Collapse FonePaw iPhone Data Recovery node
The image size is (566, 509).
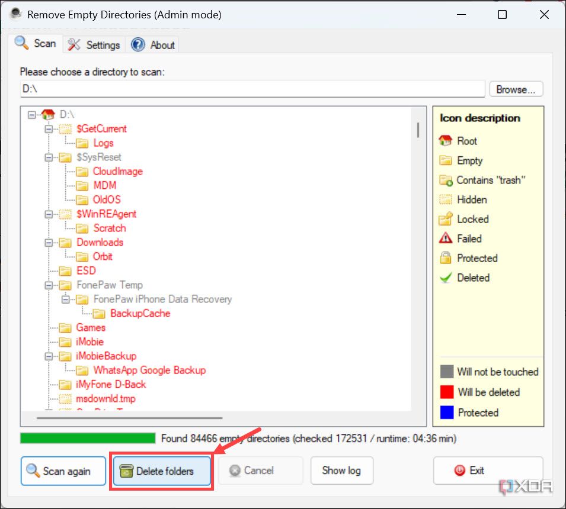(x=66, y=299)
